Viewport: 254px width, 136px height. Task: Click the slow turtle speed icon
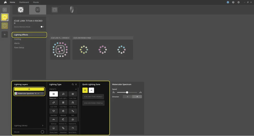tap(114, 92)
